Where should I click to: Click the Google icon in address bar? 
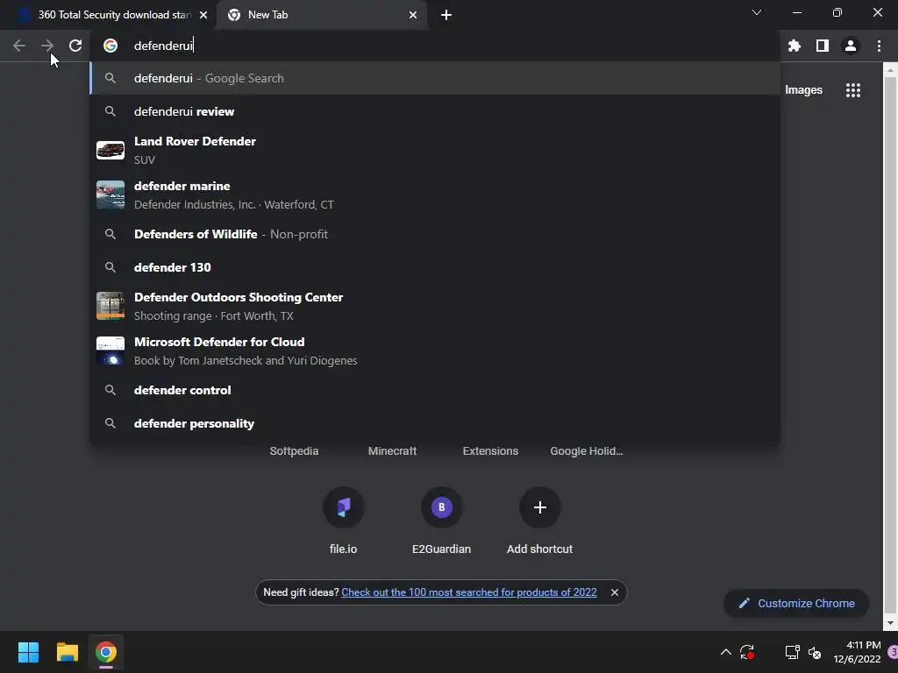110,46
